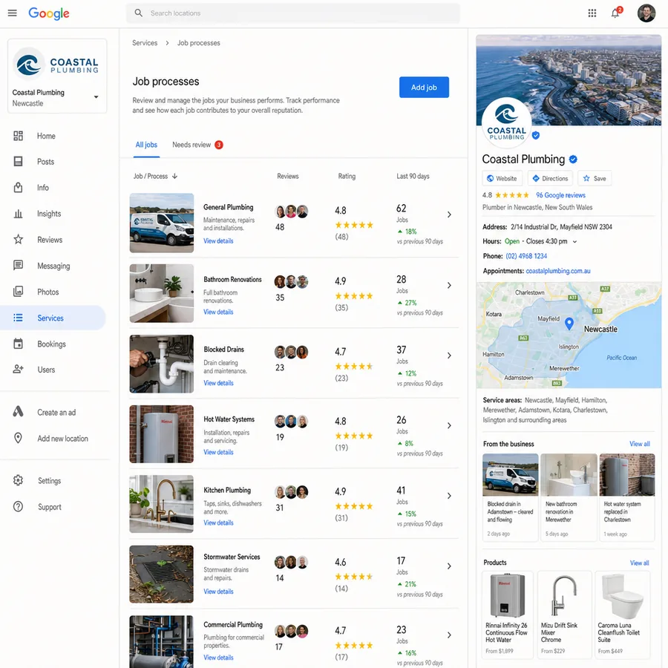
Task: Open the hamburger main menu
Action: (13, 13)
